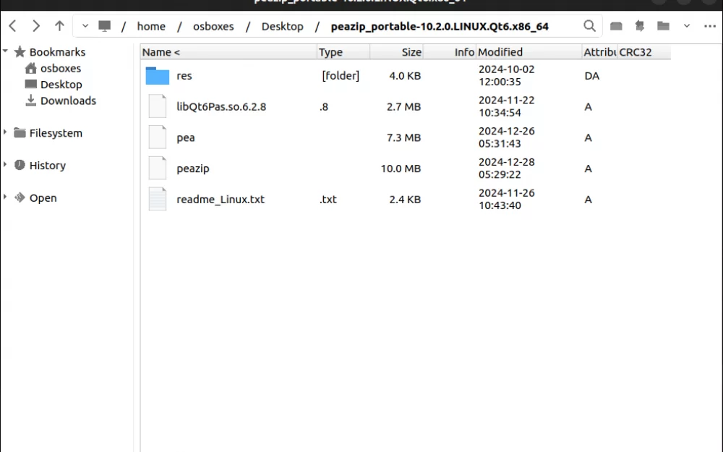The width and height of the screenshot is (723, 452).
Task: Click the dark drive toolbar icon
Action: pos(616,26)
